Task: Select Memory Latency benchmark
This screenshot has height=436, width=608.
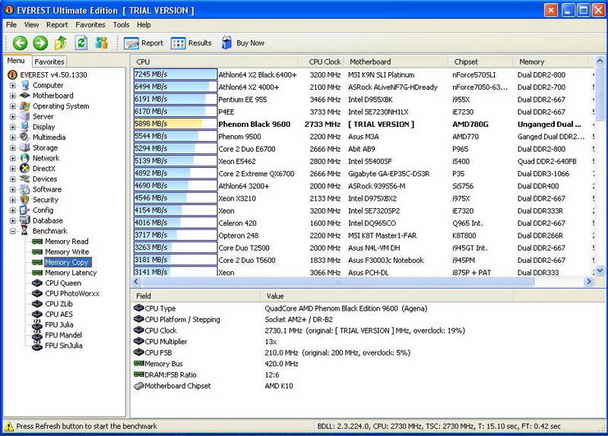Action: [71, 273]
